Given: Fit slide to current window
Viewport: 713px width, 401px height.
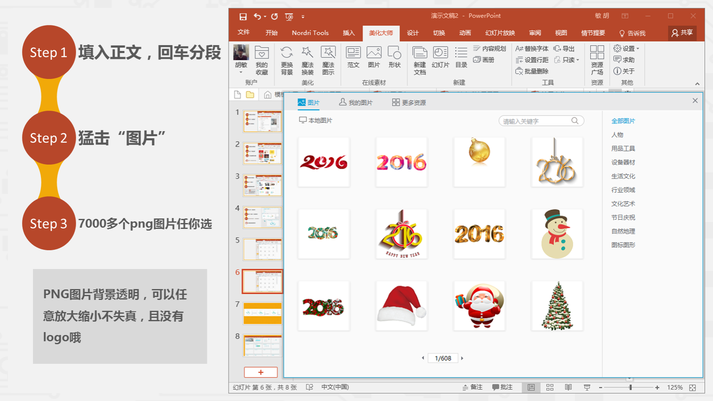Looking at the screenshot, I should [x=693, y=388].
